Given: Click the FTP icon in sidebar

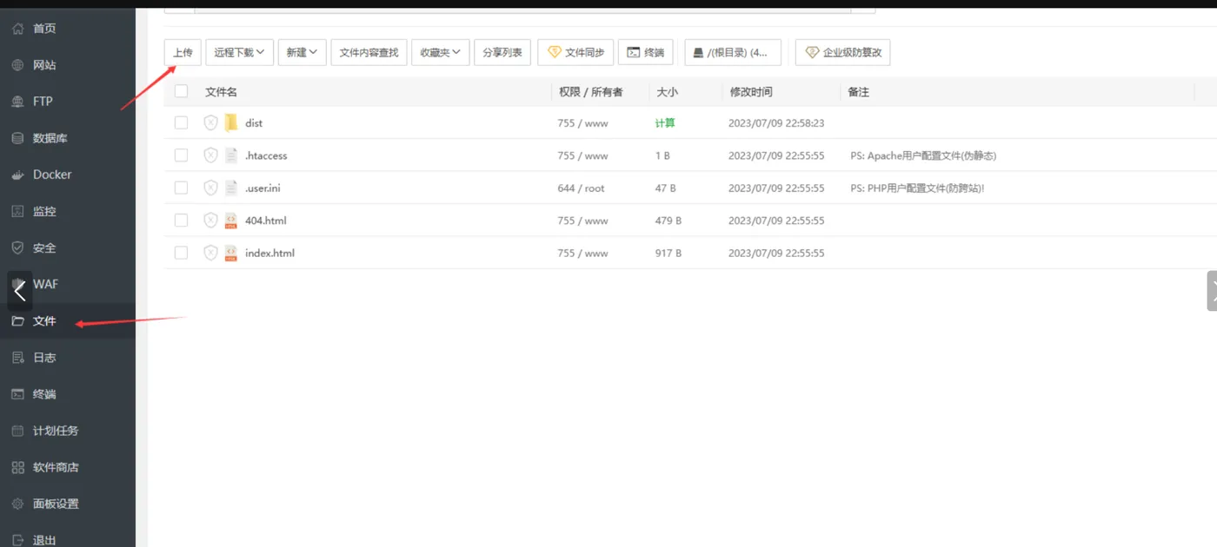Looking at the screenshot, I should pyautogui.click(x=18, y=102).
